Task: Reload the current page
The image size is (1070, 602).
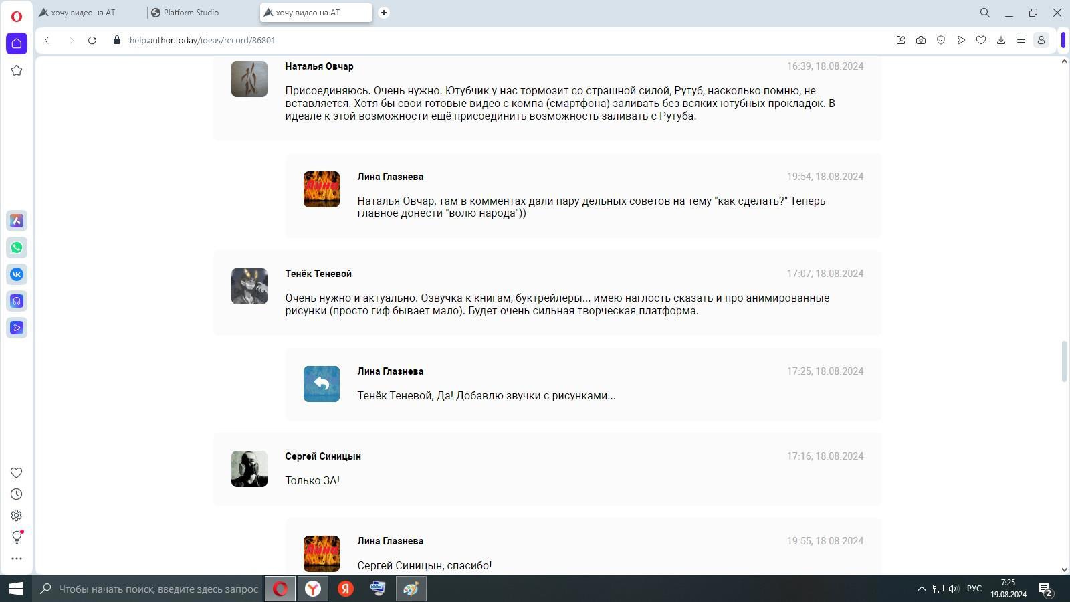Action: click(x=92, y=40)
